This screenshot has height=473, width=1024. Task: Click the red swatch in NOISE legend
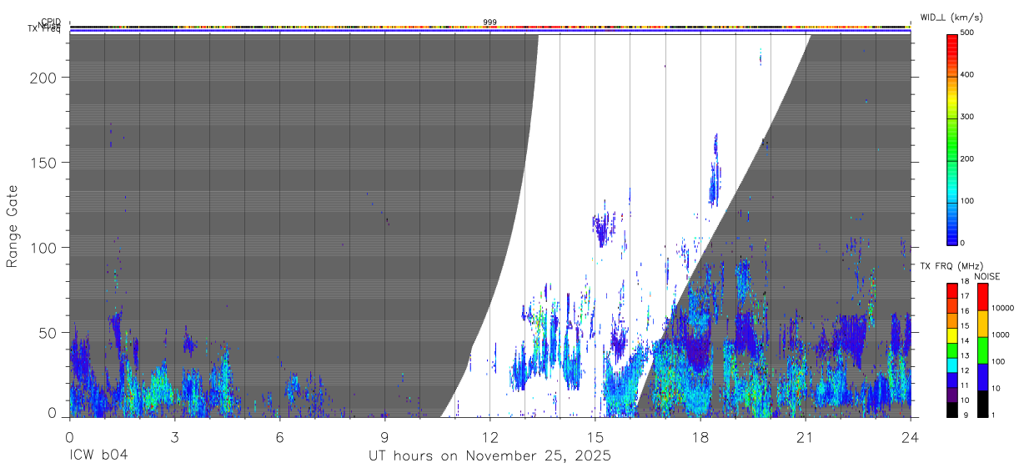983,297
